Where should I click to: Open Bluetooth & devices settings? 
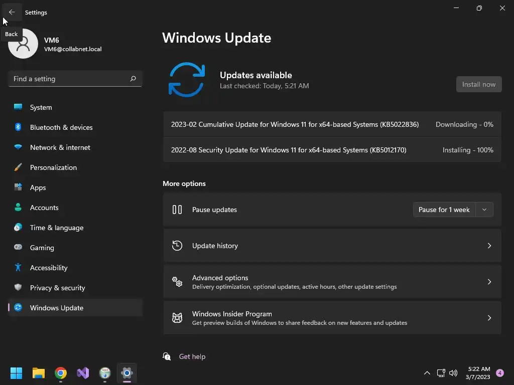pos(75,127)
